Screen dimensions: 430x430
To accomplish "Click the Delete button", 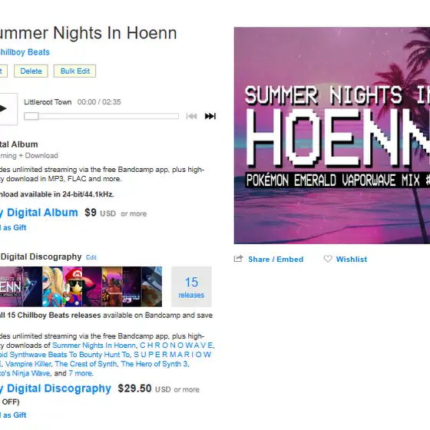I will [31, 71].
